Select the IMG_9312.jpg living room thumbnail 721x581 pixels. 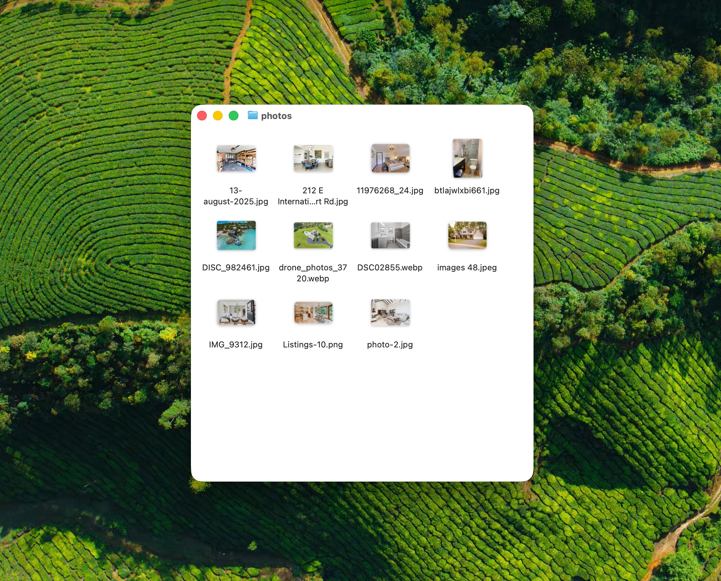[236, 313]
